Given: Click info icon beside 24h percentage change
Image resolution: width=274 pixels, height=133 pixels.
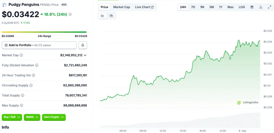Looking at the screenshot, I should pyautogui.click(x=70, y=14).
